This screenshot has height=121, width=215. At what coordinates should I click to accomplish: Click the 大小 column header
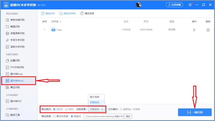[x=126, y=22]
